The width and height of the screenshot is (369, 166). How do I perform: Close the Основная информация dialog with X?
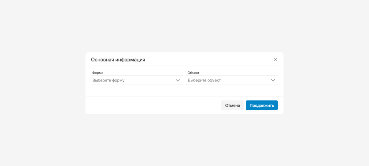276,60
